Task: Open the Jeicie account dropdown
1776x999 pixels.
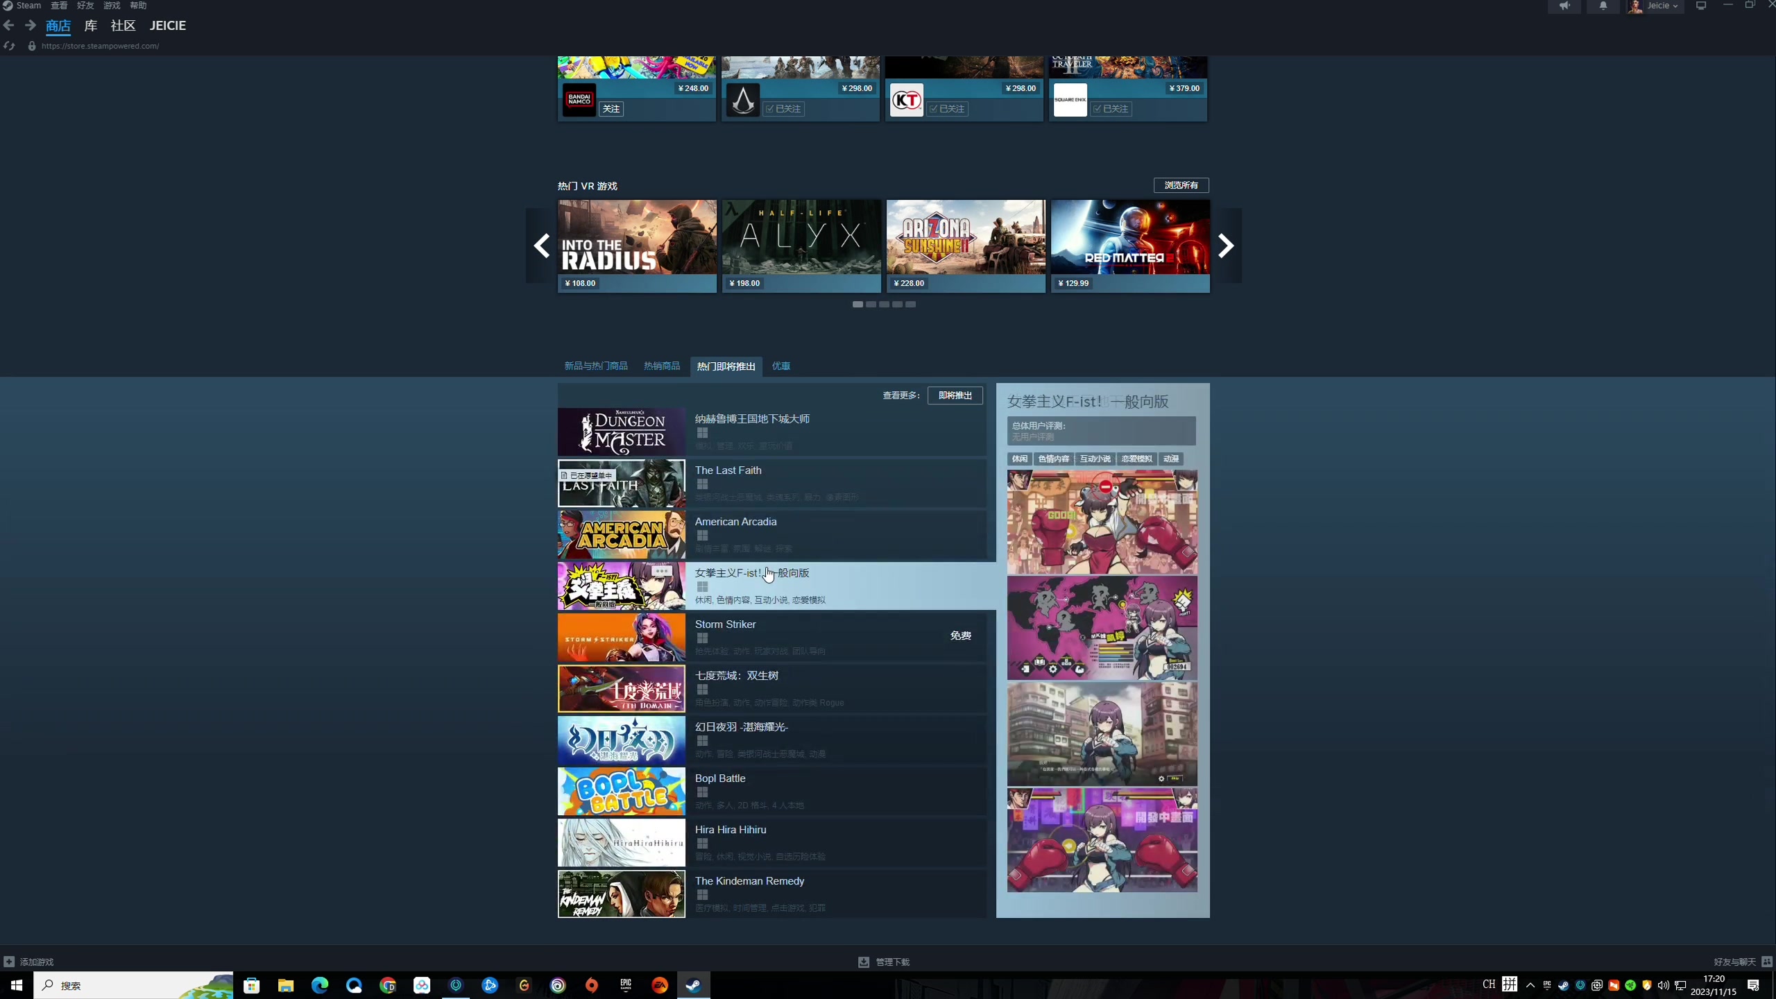Action: tap(1655, 6)
